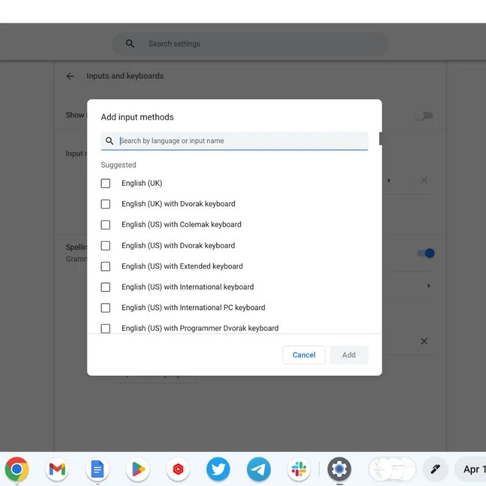
Task: Expand the chevron beside the spelling toggle
Action: pyautogui.click(x=428, y=284)
